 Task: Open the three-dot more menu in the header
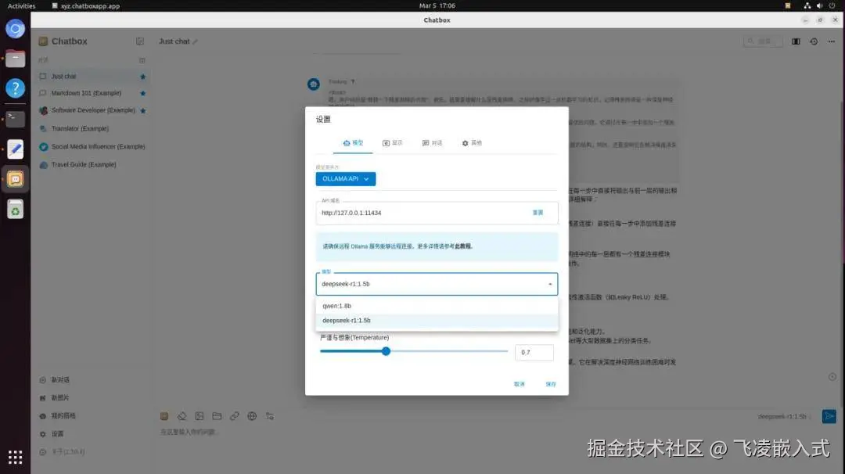(x=832, y=41)
